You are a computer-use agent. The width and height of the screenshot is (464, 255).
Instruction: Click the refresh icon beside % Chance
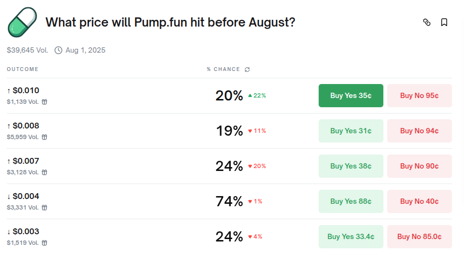coord(247,70)
